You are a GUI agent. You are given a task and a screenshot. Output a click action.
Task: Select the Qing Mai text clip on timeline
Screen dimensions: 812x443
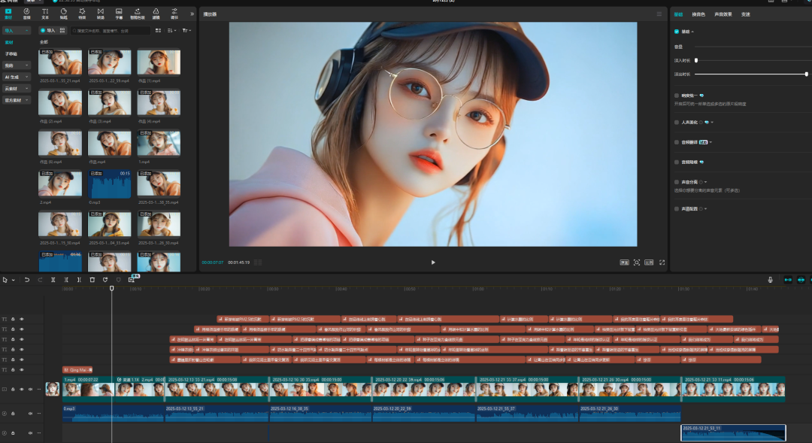coord(77,370)
